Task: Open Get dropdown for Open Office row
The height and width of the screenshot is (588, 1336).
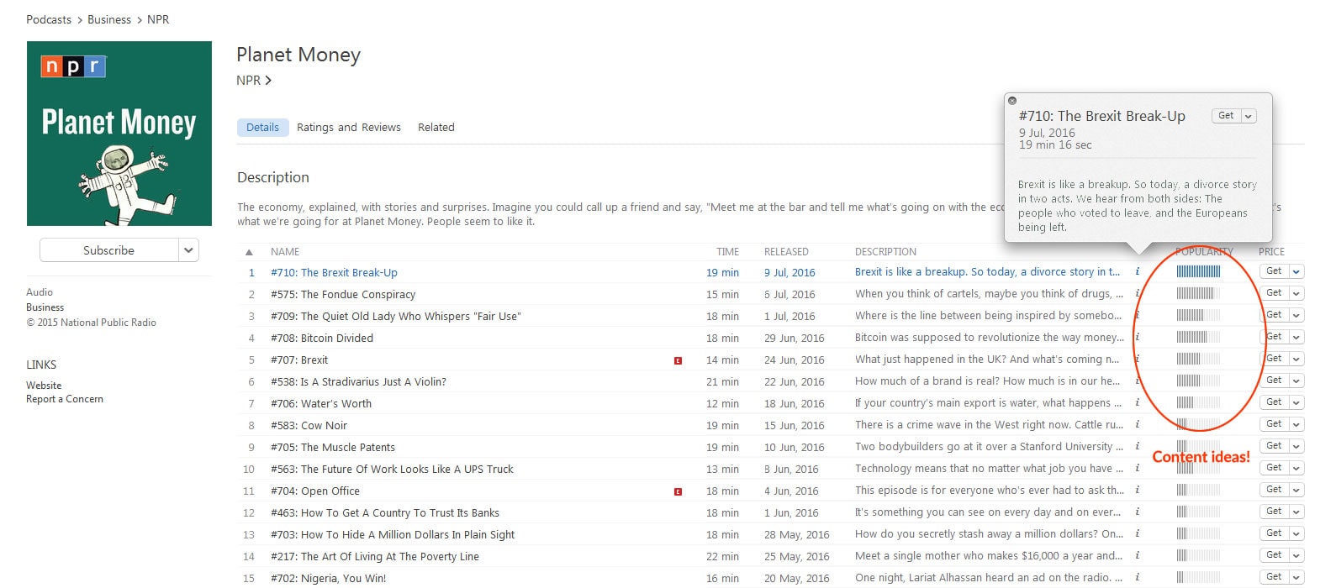Action: (1296, 490)
